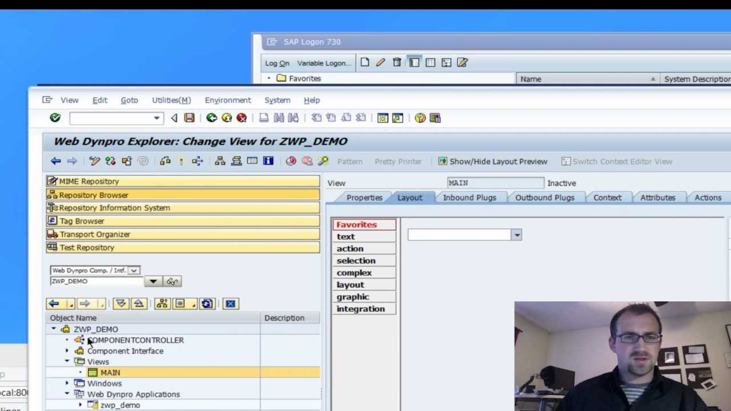Click the Delete trash icon in SAP Logon
This screenshot has width=731, height=411.
click(397, 62)
